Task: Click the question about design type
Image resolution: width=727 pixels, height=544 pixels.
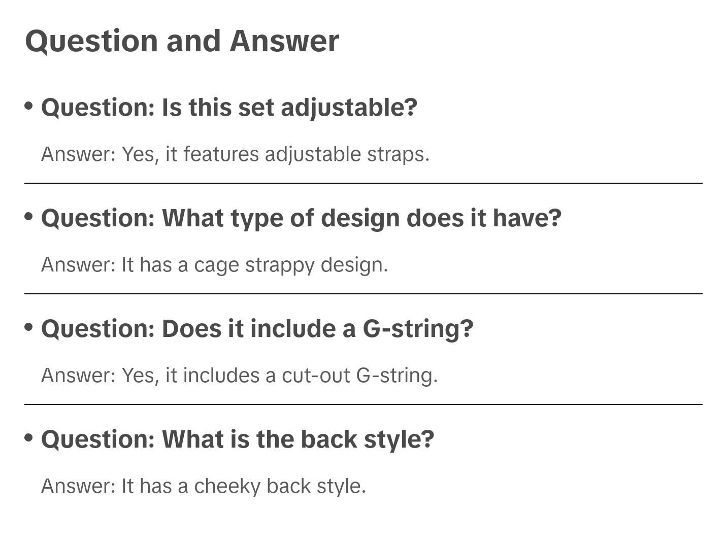Action: point(301,218)
